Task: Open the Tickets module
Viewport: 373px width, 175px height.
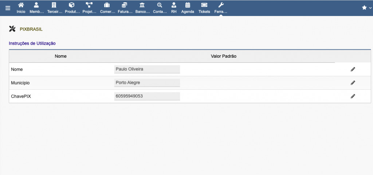Action: coord(204,5)
